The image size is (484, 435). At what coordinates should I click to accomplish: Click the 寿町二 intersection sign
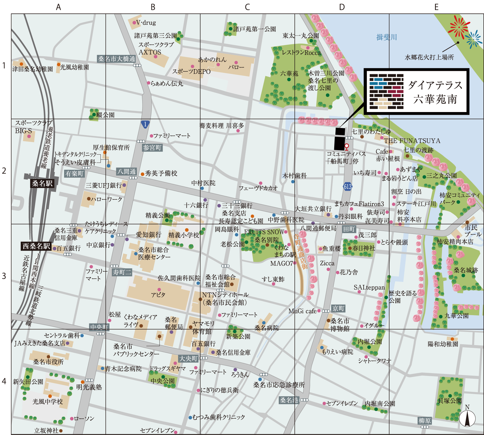(122, 272)
